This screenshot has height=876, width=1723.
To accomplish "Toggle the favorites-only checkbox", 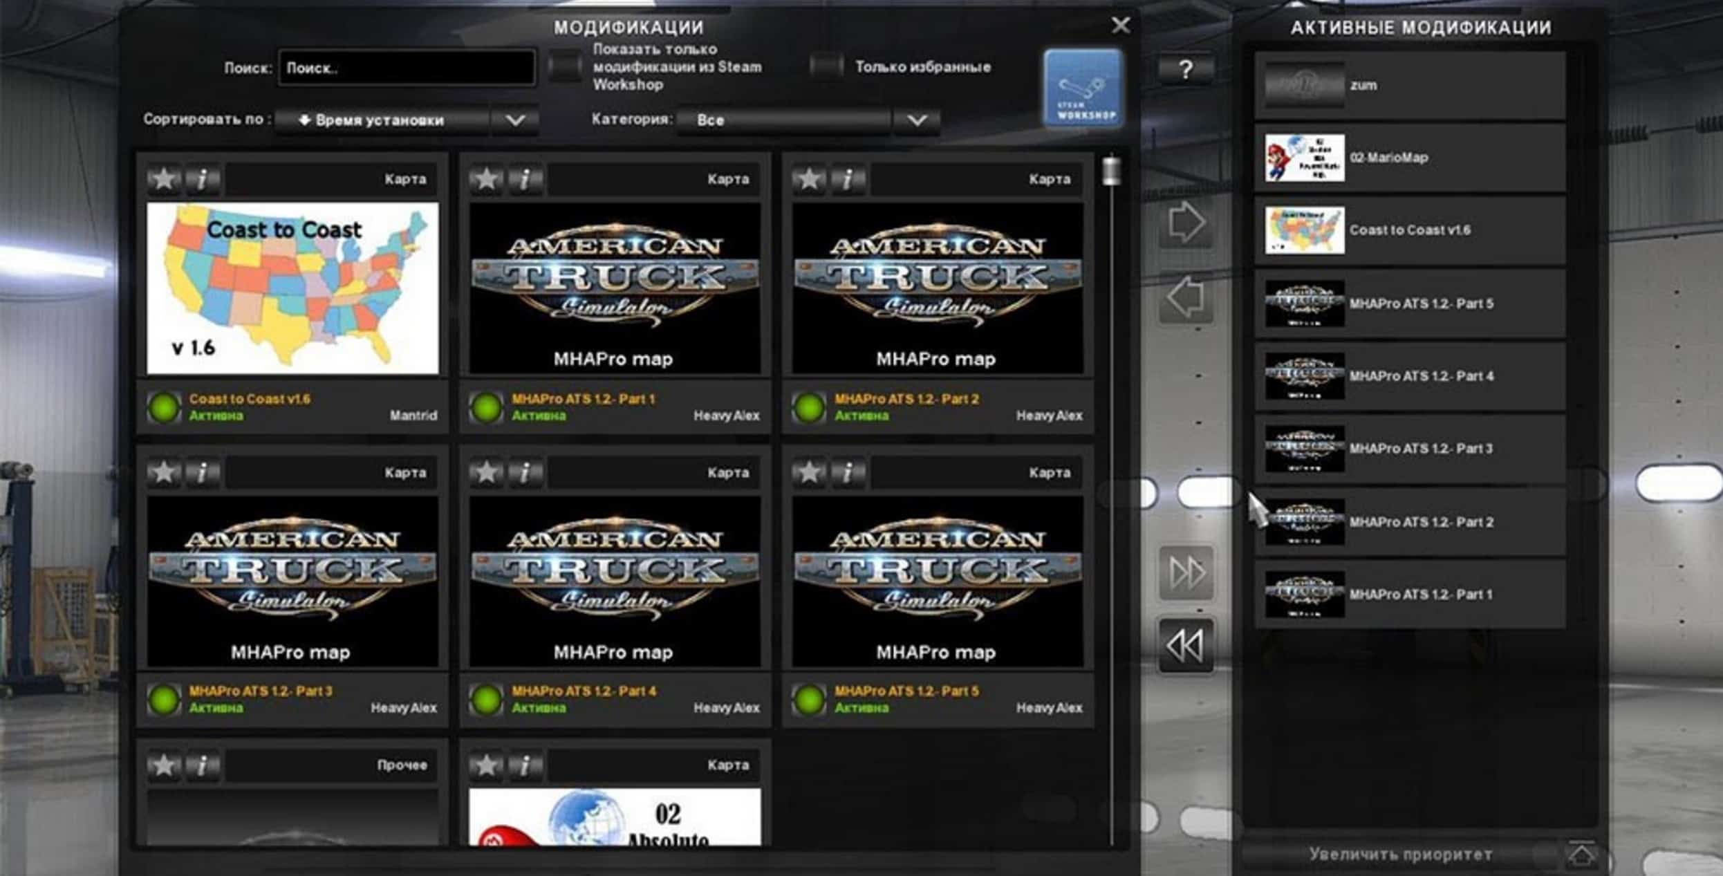I will 826,67.
